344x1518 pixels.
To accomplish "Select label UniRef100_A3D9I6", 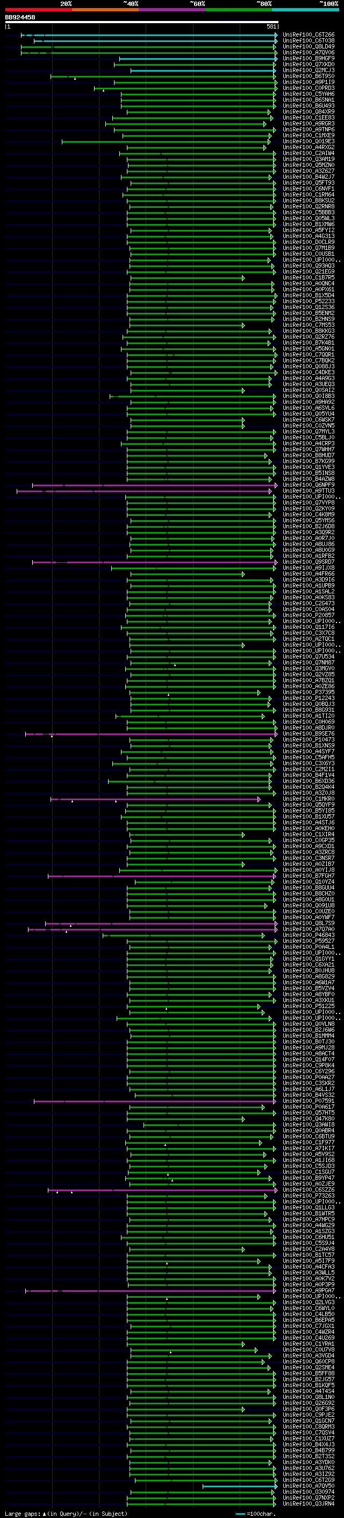I will coord(308,579).
